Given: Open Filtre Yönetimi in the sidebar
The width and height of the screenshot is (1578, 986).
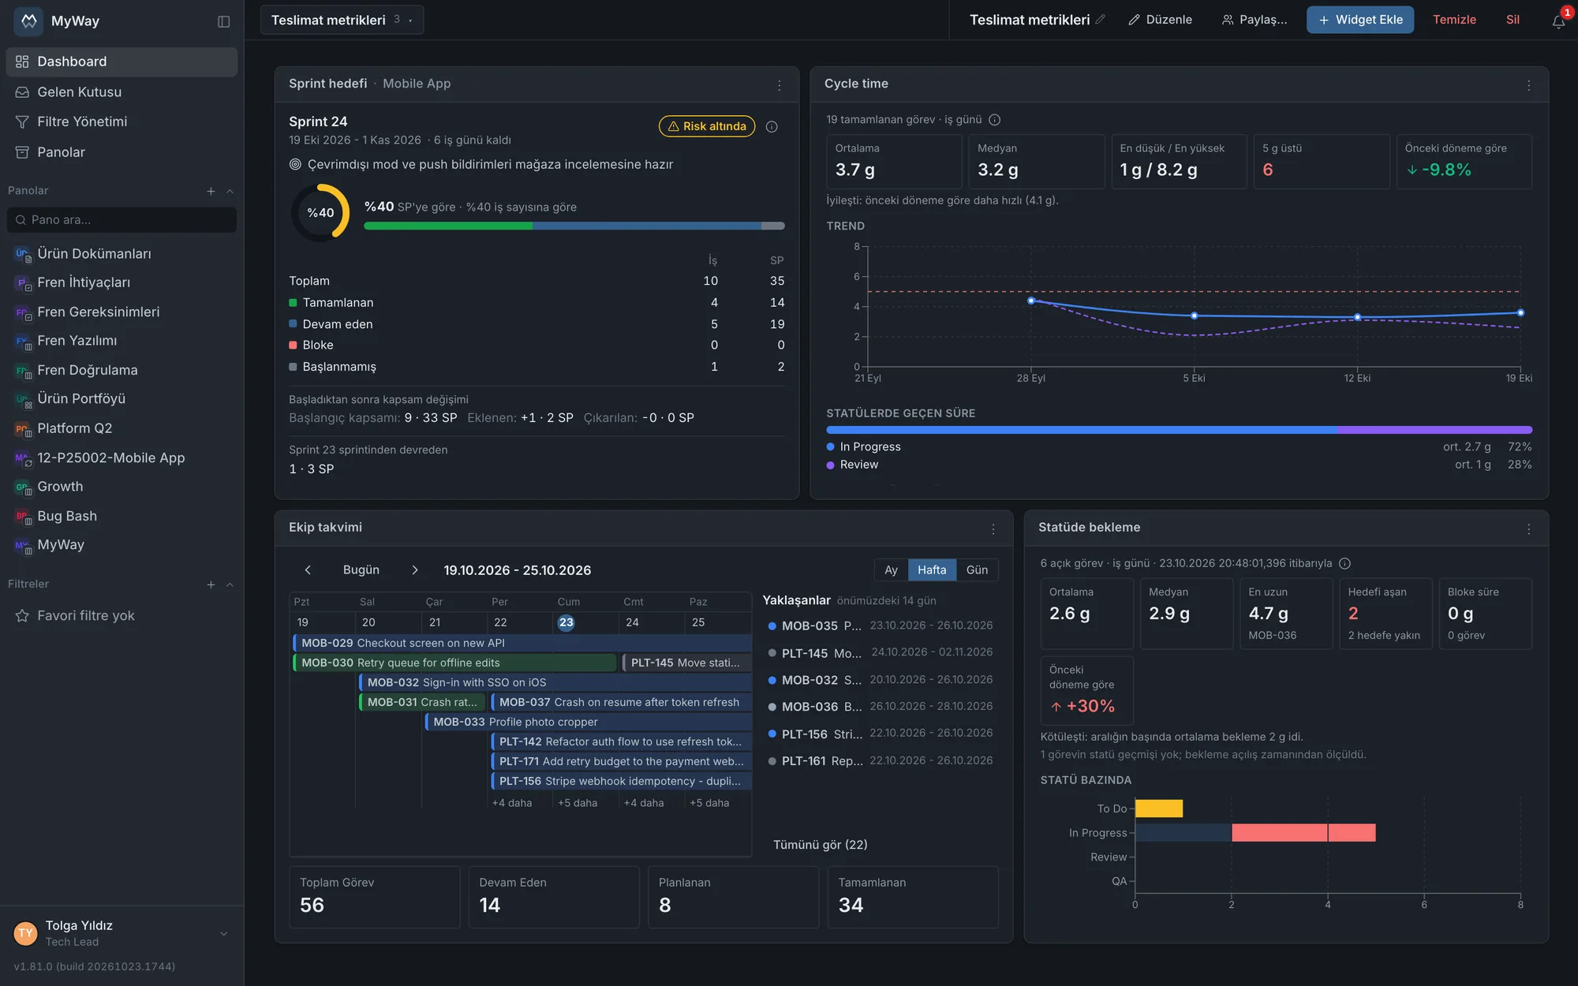Looking at the screenshot, I should tap(122, 122).
